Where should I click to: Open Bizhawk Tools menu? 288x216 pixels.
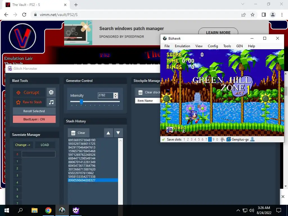(227, 46)
